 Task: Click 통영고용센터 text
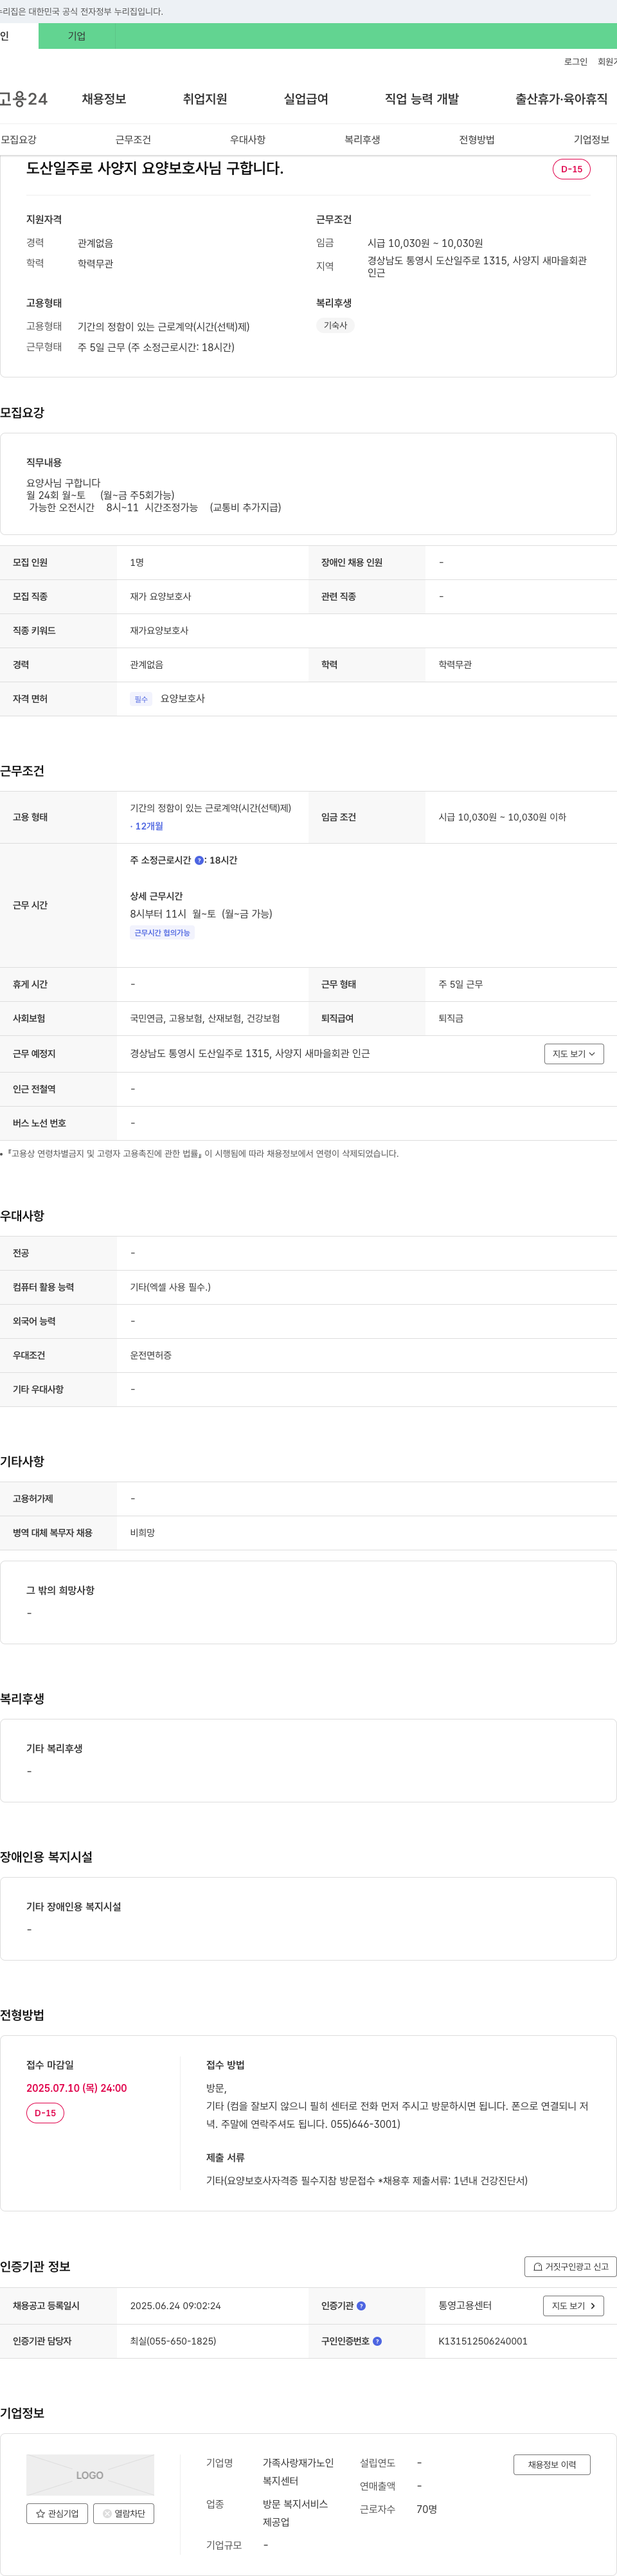pyautogui.click(x=465, y=2306)
